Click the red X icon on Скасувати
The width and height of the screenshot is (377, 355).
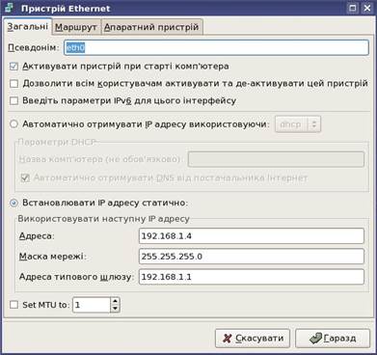[228, 339]
